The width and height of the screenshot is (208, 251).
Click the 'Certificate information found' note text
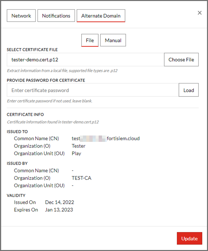tap(53, 122)
